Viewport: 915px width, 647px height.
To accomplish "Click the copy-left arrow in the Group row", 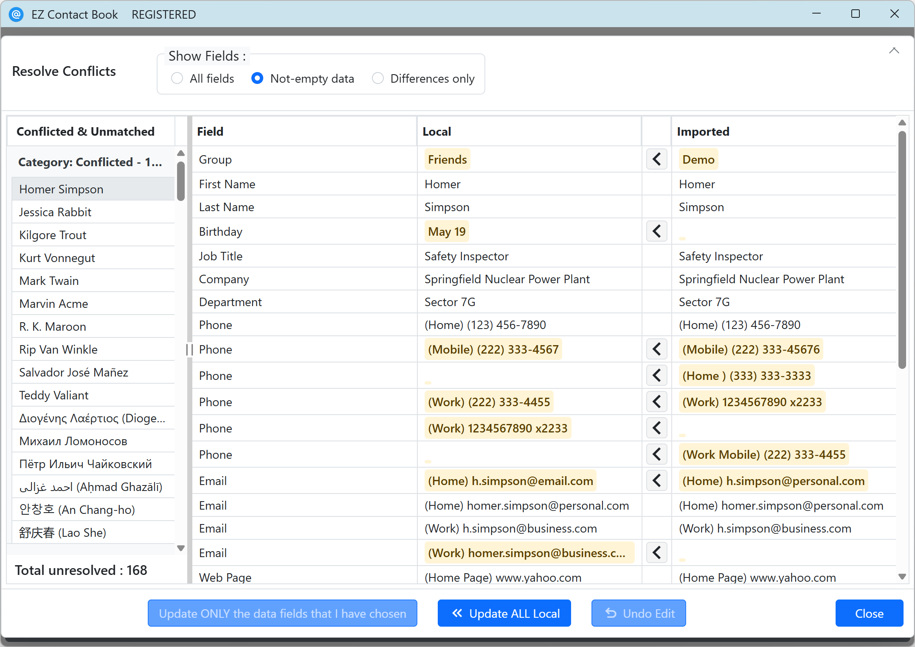I will [656, 159].
